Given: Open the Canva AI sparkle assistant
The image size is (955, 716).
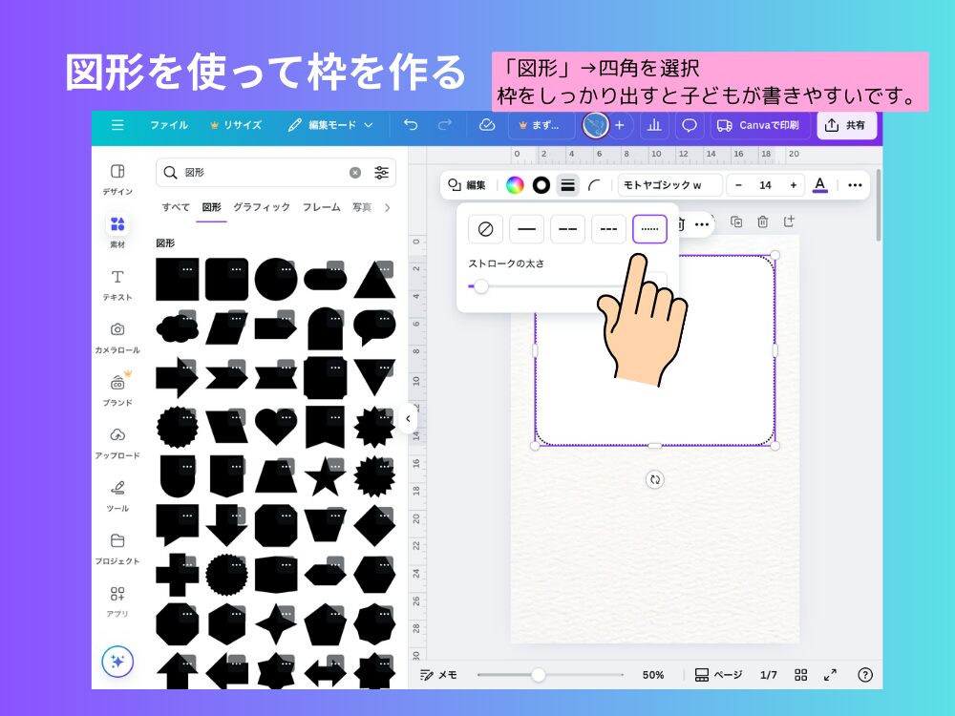Looking at the screenshot, I should tap(117, 661).
